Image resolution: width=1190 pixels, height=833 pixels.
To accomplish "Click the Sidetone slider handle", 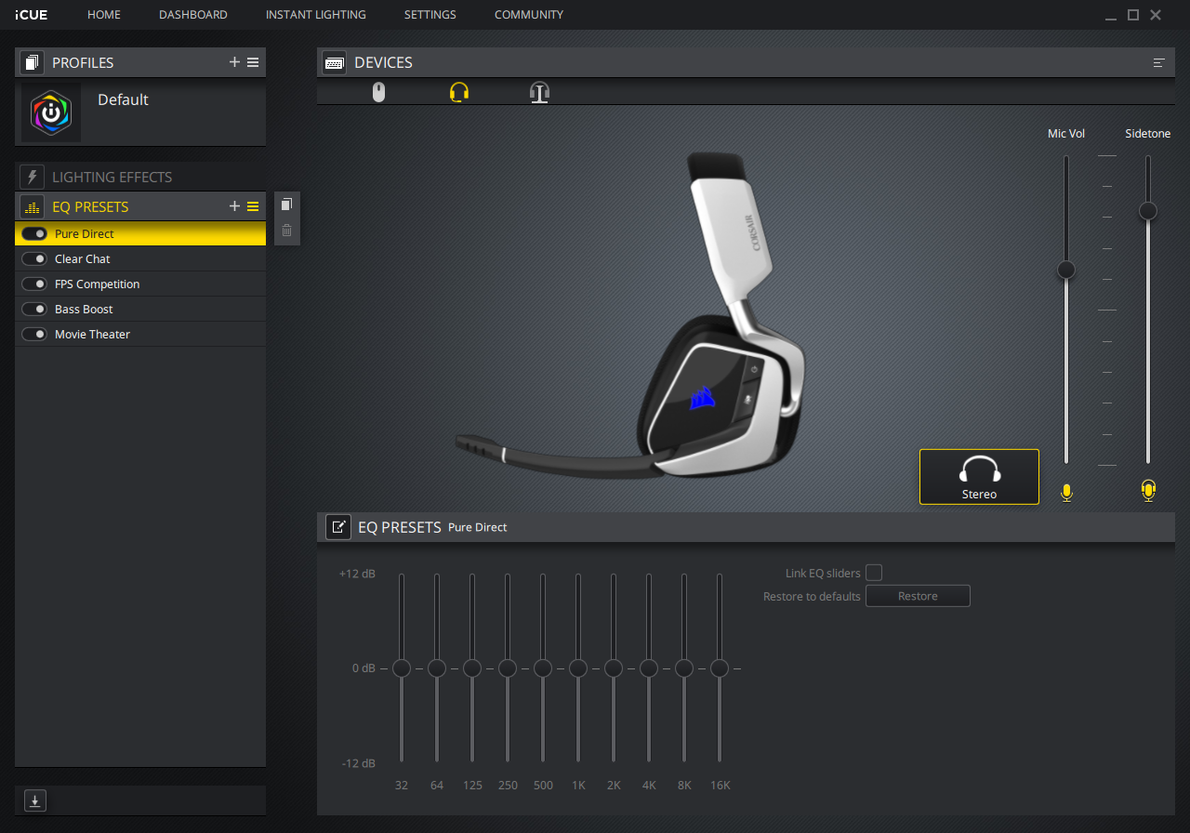I will [x=1148, y=211].
